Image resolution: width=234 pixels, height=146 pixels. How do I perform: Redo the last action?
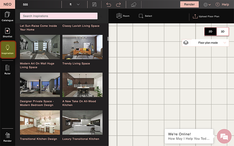click(118, 5)
